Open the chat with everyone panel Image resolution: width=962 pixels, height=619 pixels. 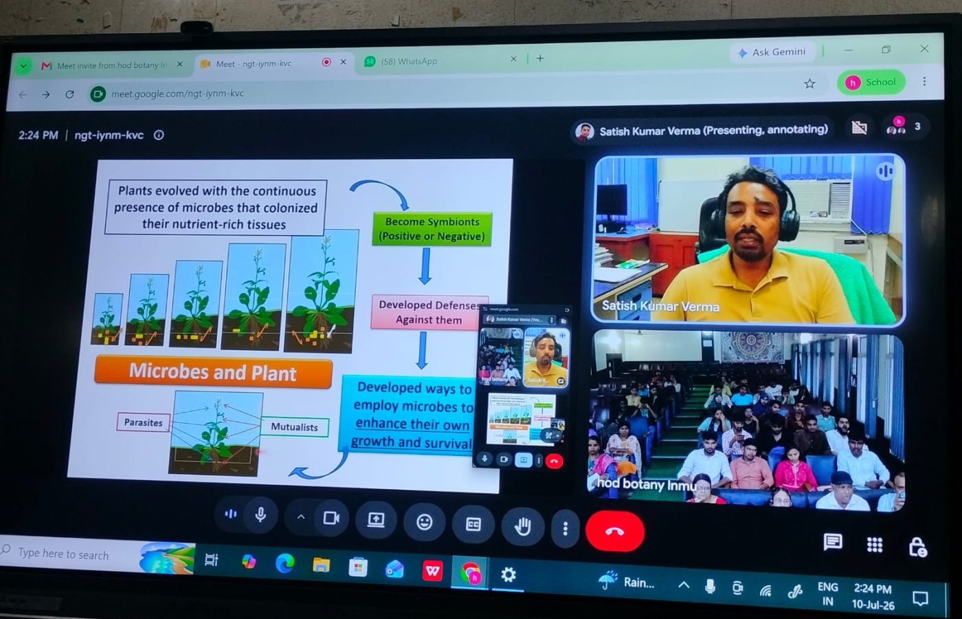click(x=833, y=542)
